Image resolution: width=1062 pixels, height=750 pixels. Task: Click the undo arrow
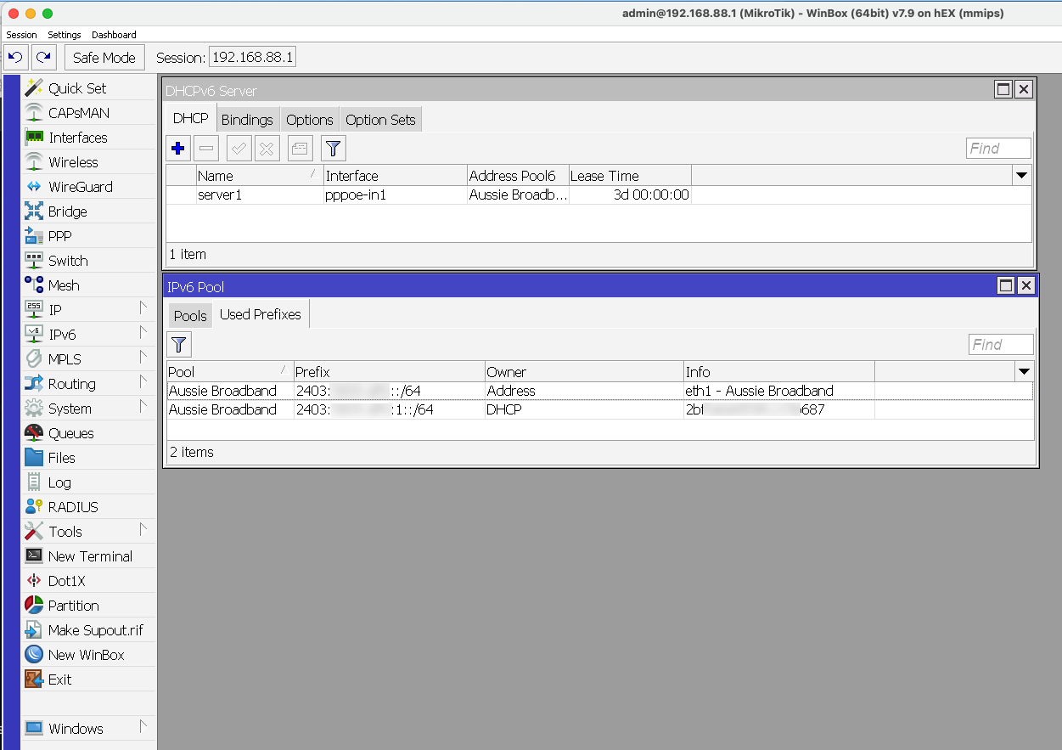point(16,57)
